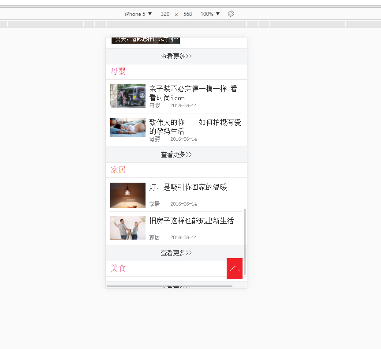381x349 pixels.
Task: Click the viewport width field showing 320
Action: tap(165, 14)
